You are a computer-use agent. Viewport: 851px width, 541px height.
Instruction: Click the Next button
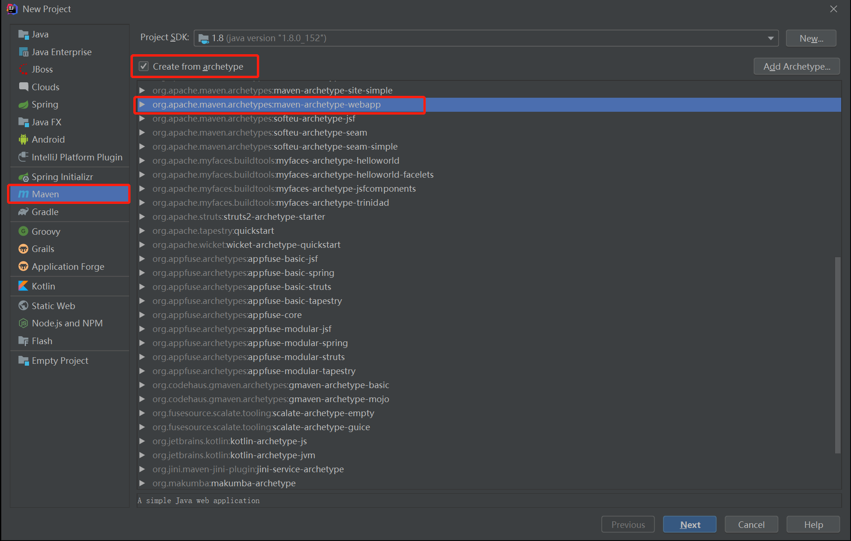coord(690,525)
